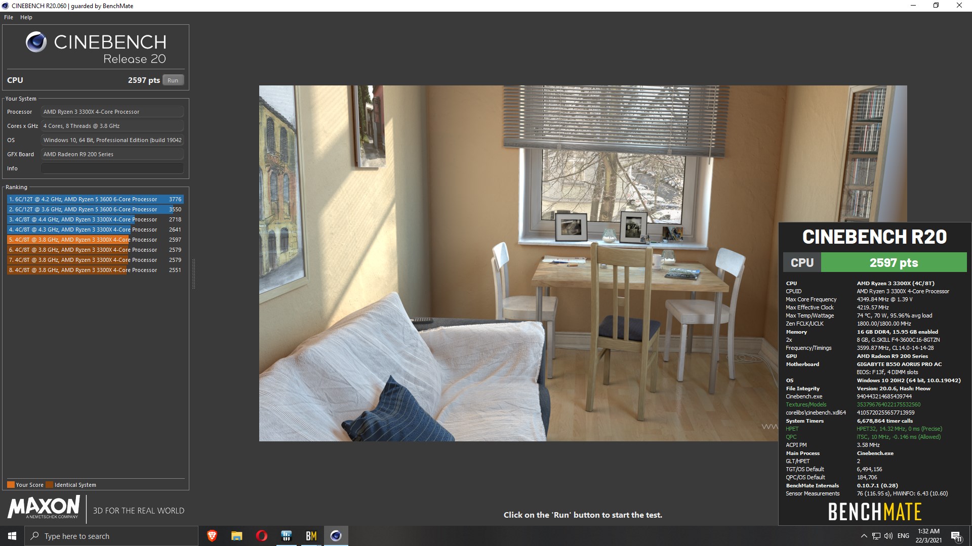
Task: Open the Help menu
Action: (x=26, y=17)
